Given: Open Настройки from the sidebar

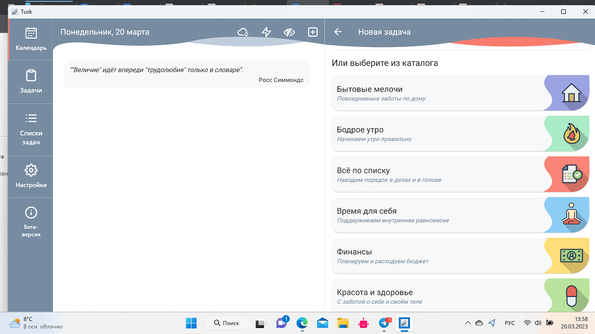Looking at the screenshot, I should pos(31,177).
